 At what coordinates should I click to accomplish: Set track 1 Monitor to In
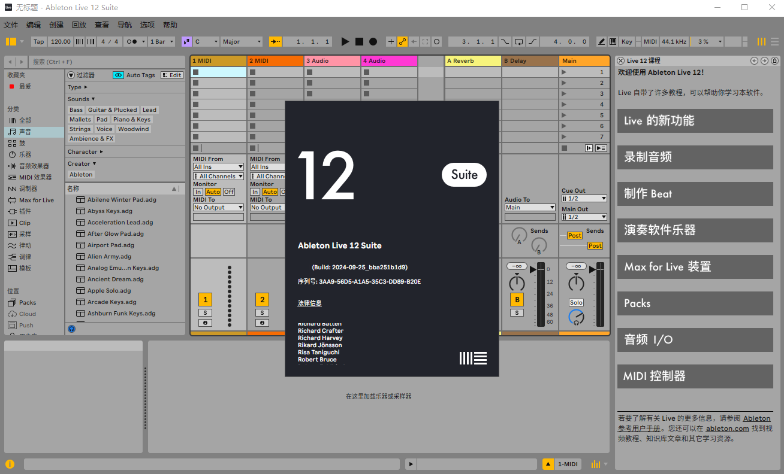[x=198, y=192]
